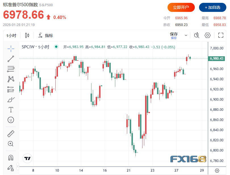Click the 6,980.43 price scale label
The image size is (230, 175).
click(217, 59)
